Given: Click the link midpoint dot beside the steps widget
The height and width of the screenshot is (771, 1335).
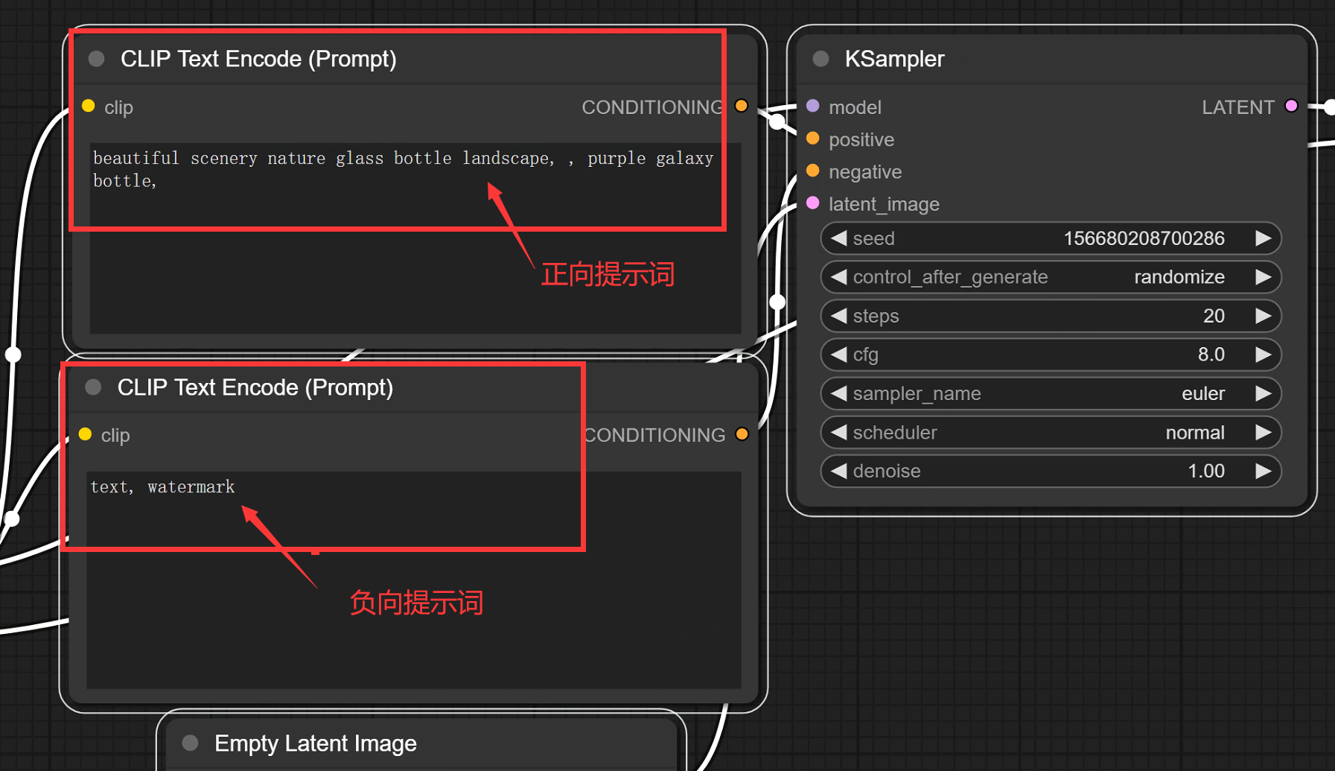Looking at the screenshot, I should 777,302.
